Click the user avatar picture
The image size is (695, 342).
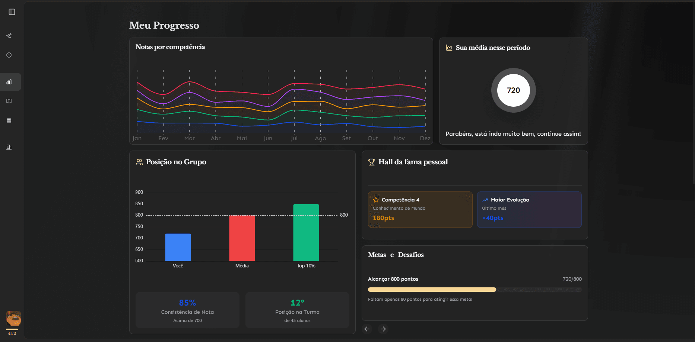pos(13,318)
